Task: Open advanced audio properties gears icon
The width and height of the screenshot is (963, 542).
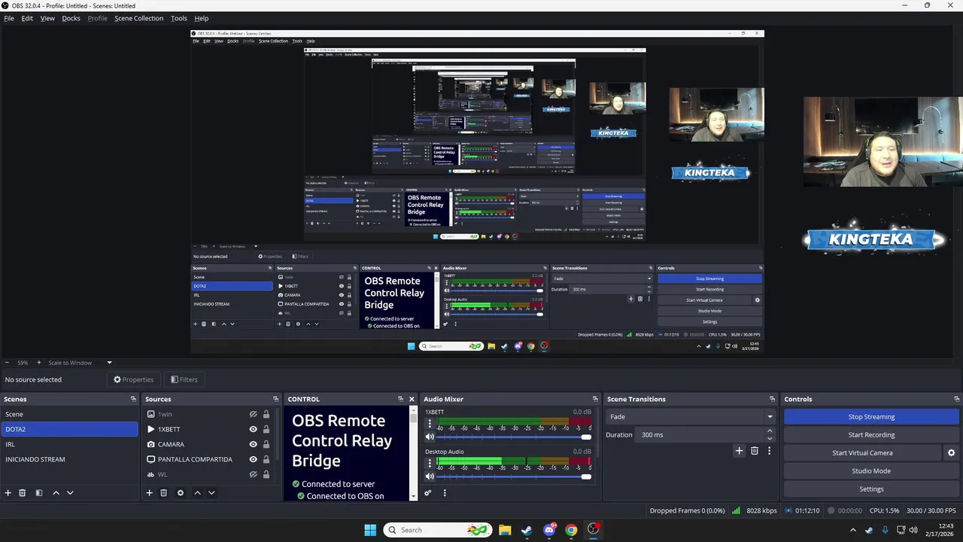Action: [x=427, y=493]
